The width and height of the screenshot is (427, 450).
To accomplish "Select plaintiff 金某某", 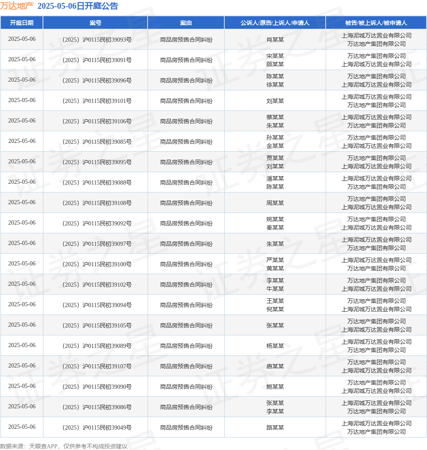I will pos(275,145).
